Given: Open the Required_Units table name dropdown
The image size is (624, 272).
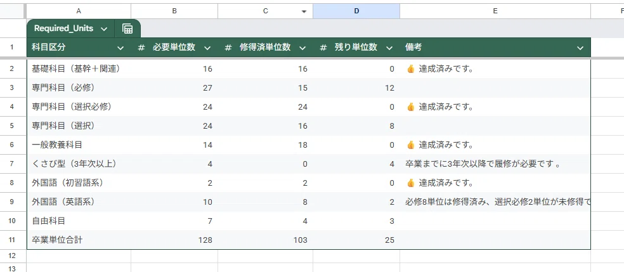Looking at the screenshot, I should [x=104, y=29].
